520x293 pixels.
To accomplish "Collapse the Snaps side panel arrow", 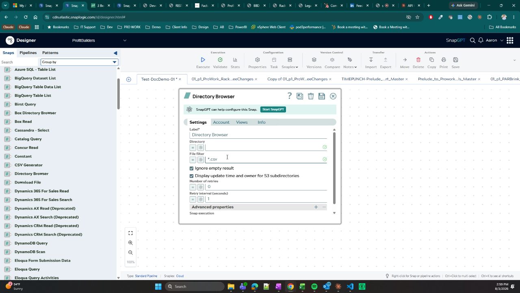I will click(115, 53).
